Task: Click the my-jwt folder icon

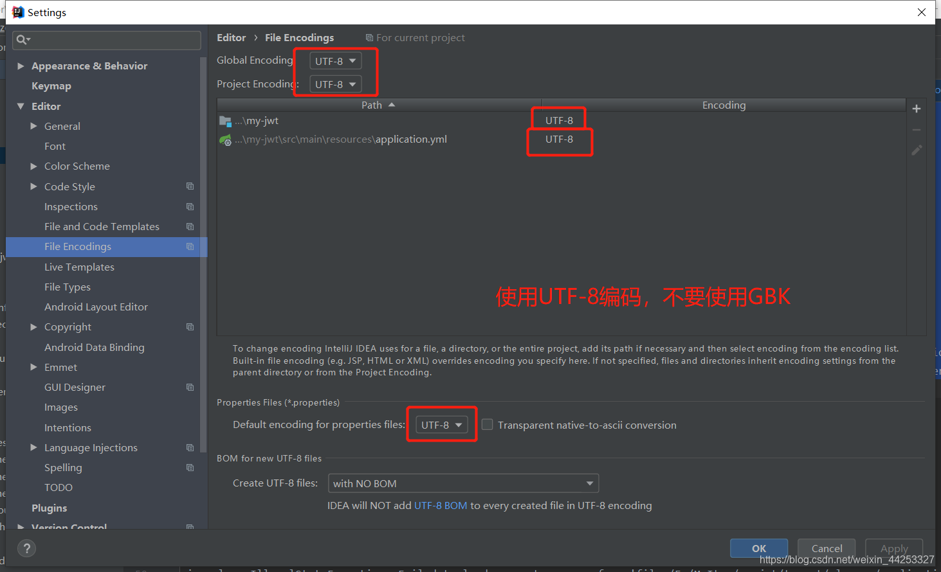Action: pyautogui.click(x=225, y=121)
